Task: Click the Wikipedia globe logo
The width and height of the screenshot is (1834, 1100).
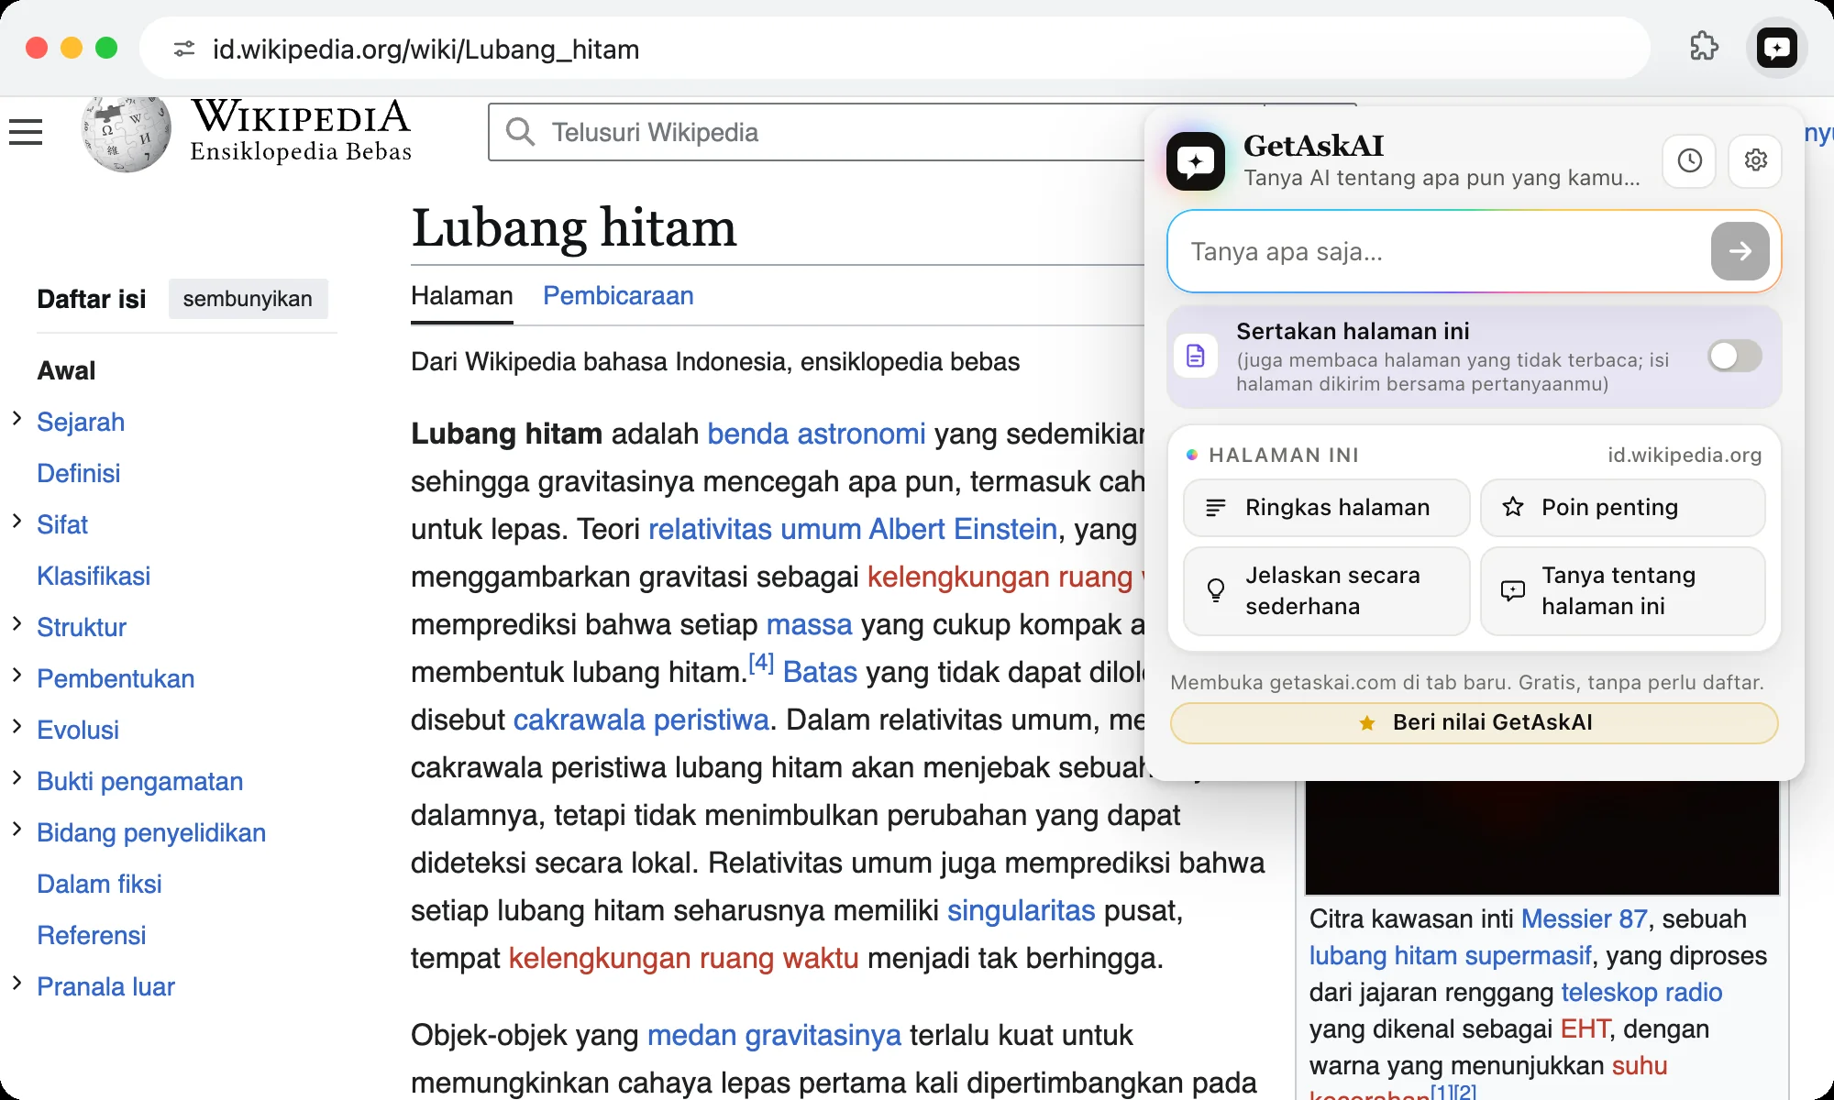Action: coord(126,133)
